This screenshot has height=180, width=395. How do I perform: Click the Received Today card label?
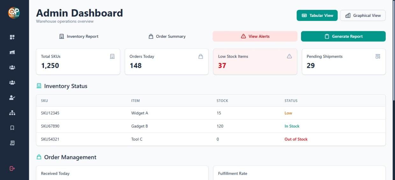coord(55,173)
